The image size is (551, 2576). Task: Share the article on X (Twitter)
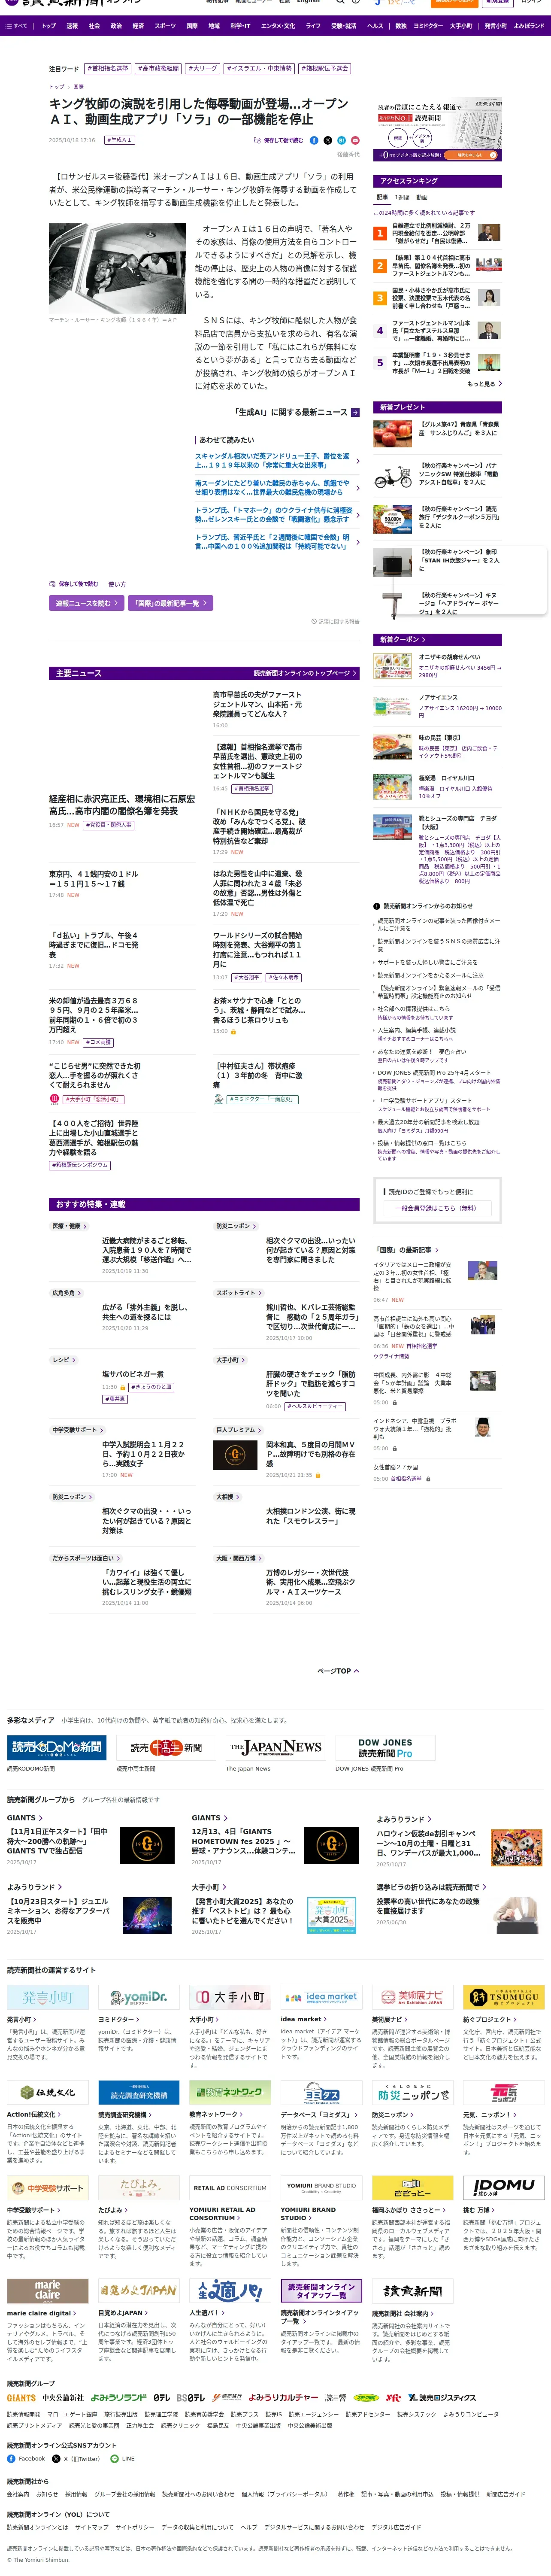point(328,141)
